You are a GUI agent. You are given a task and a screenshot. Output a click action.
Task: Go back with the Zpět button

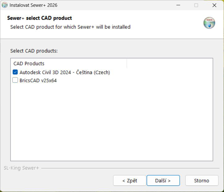pos(129,181)
